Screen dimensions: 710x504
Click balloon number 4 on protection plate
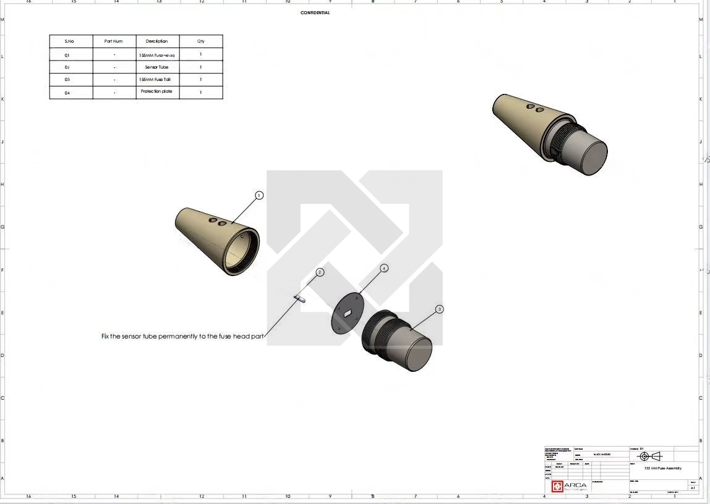(x=384, y=268)
